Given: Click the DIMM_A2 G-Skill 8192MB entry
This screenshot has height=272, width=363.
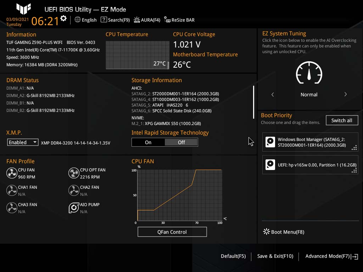Looking at the screenshot, I should point(40,96).
